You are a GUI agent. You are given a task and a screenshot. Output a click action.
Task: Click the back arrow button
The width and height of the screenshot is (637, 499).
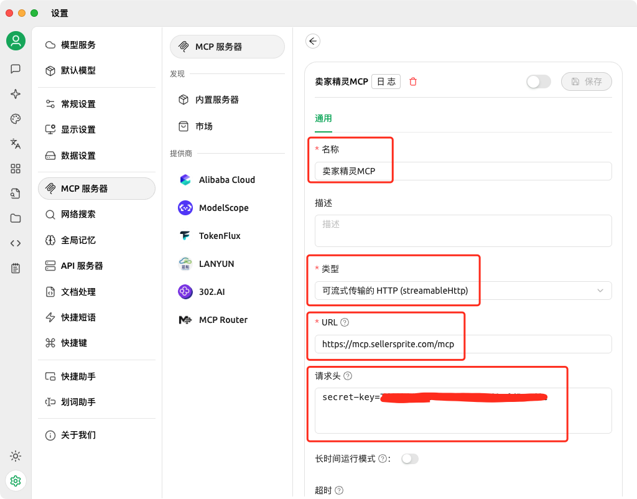313,40
